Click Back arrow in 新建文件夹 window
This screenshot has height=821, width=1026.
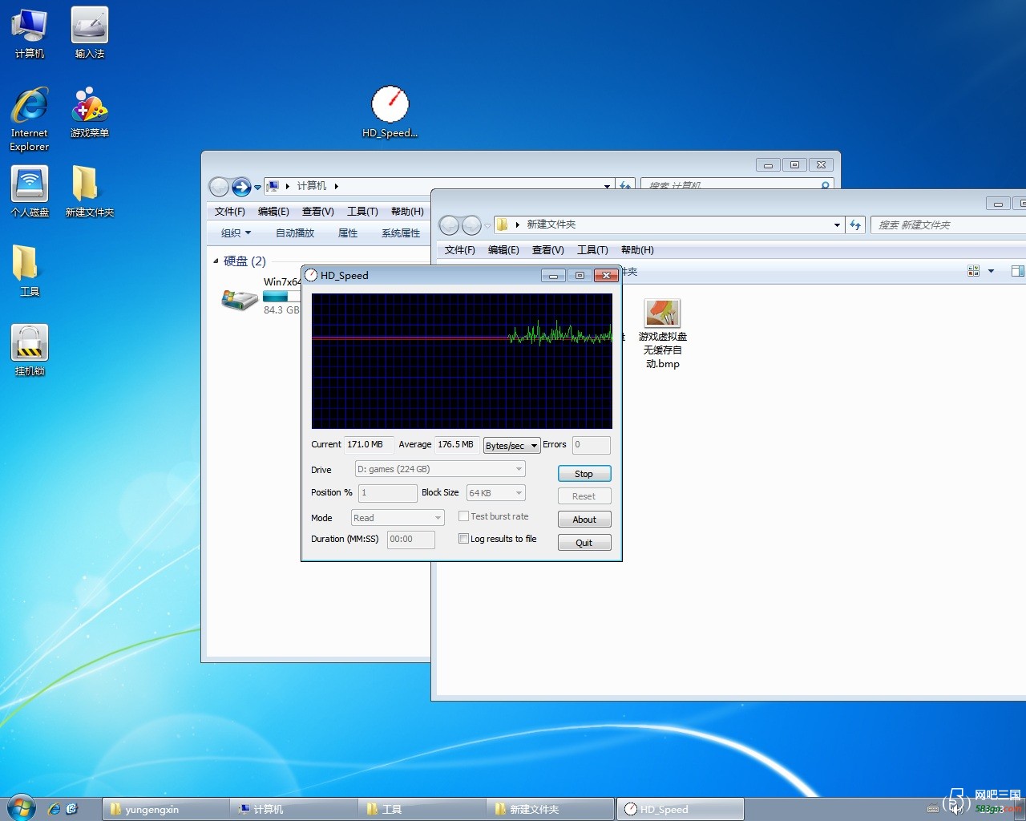(450, 225)
